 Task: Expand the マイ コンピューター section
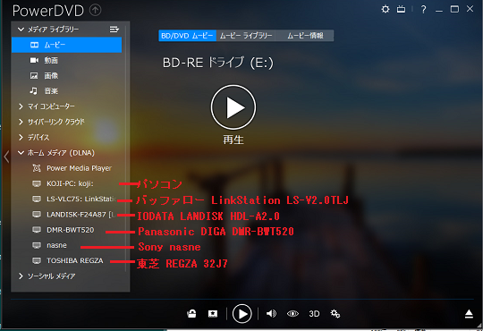21,106
